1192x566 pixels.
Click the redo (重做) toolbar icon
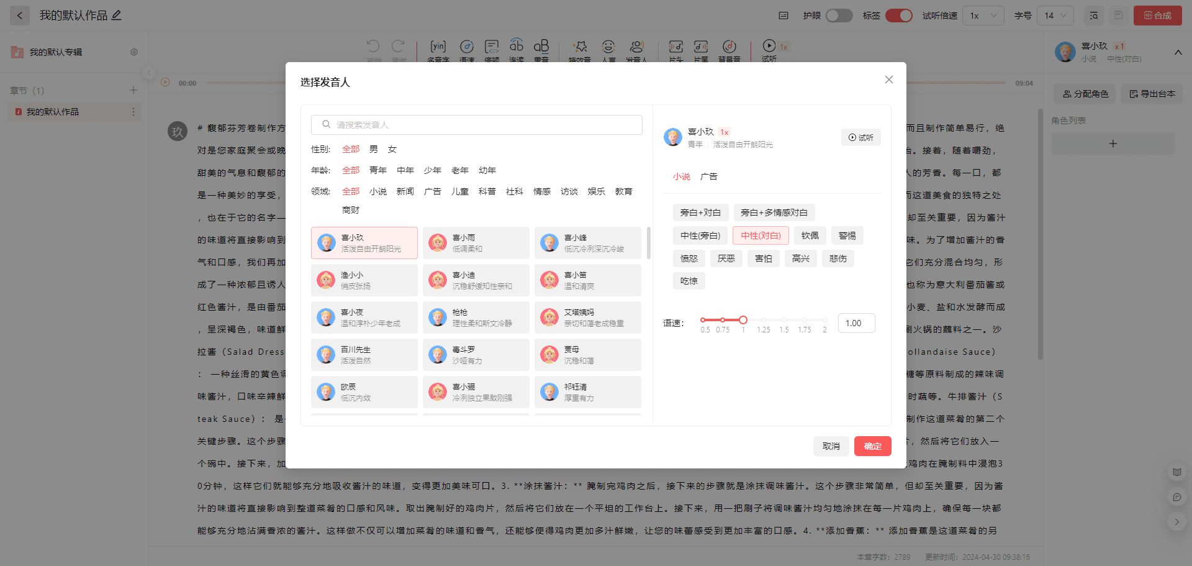[x=398, y=47]
